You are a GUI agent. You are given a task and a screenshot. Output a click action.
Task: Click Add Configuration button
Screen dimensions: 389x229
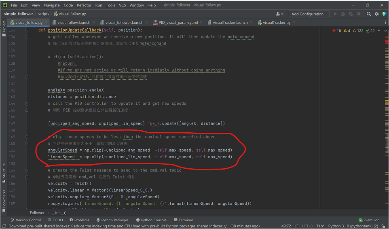(x=309, y=14)
